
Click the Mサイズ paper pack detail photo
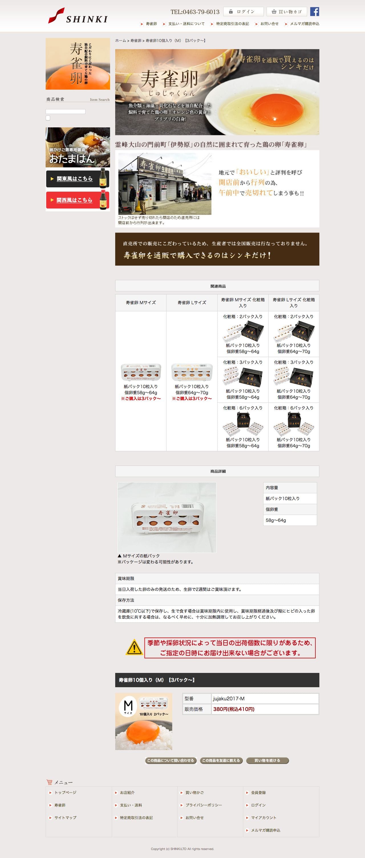[167, 517]
